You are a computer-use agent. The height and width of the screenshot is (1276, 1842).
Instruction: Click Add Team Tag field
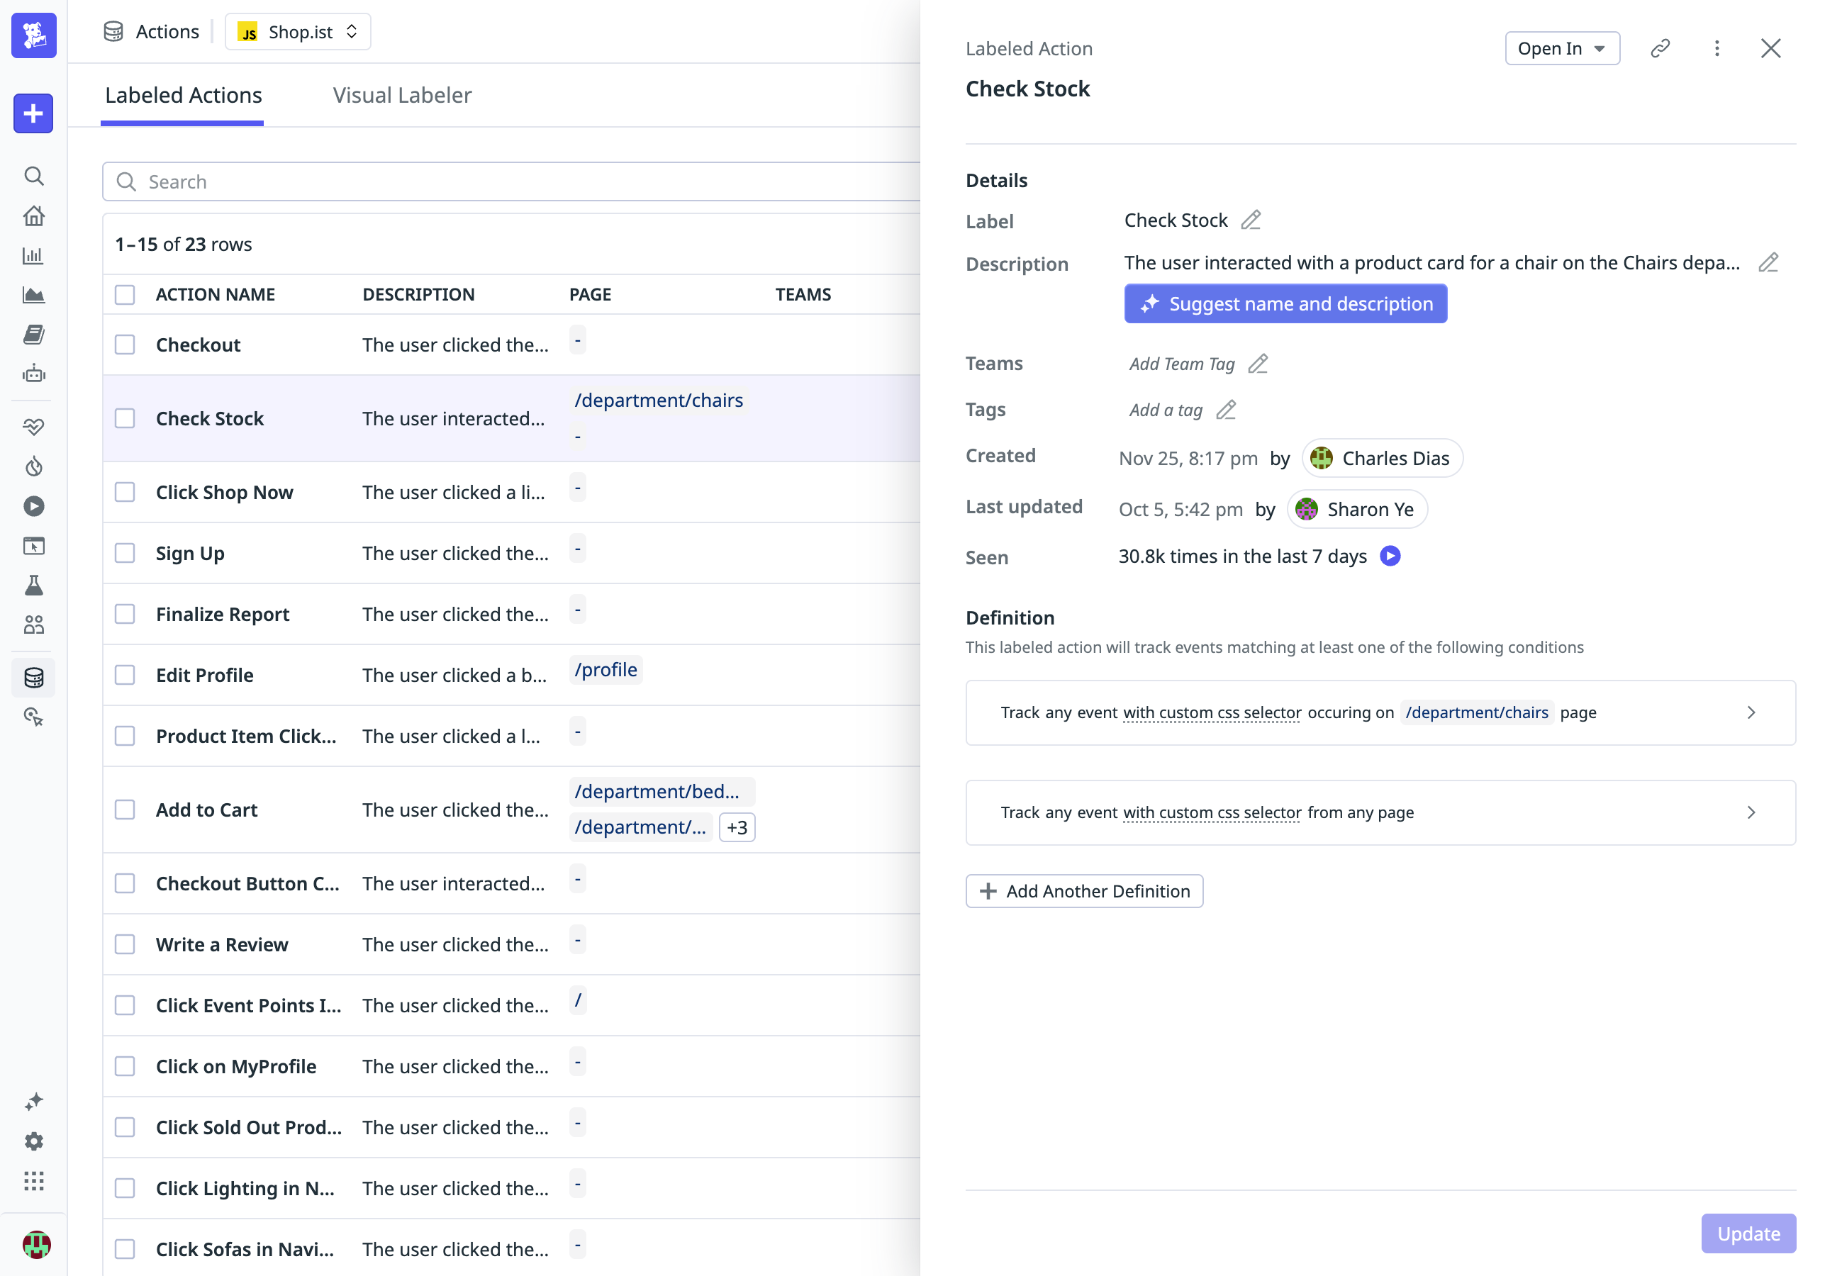(1182, 364)
